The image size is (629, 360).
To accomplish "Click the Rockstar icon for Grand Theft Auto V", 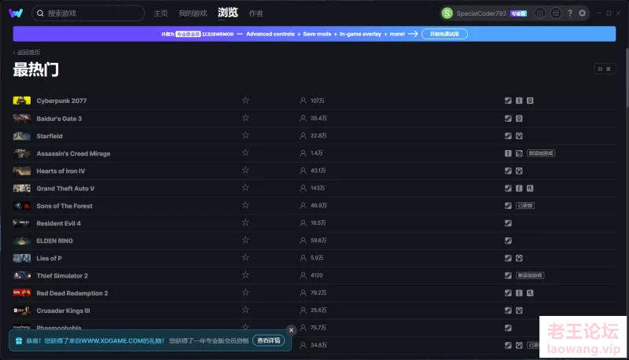I will pos(530,188).
